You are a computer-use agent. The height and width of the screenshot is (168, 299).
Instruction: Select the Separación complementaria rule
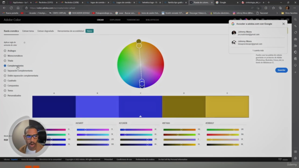coord(18,70)
